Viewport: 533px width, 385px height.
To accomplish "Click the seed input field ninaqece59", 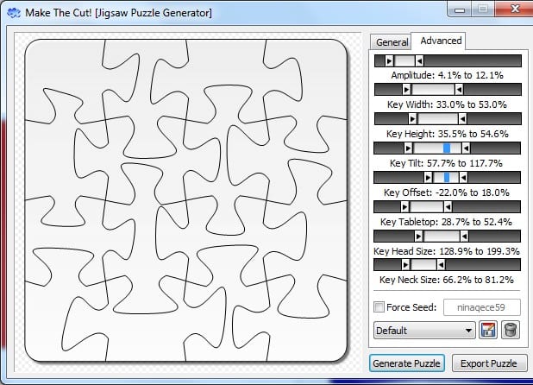I will coord(481,307).
